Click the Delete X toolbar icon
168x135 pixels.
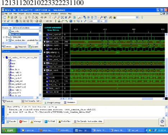click(x=37, y=18)
